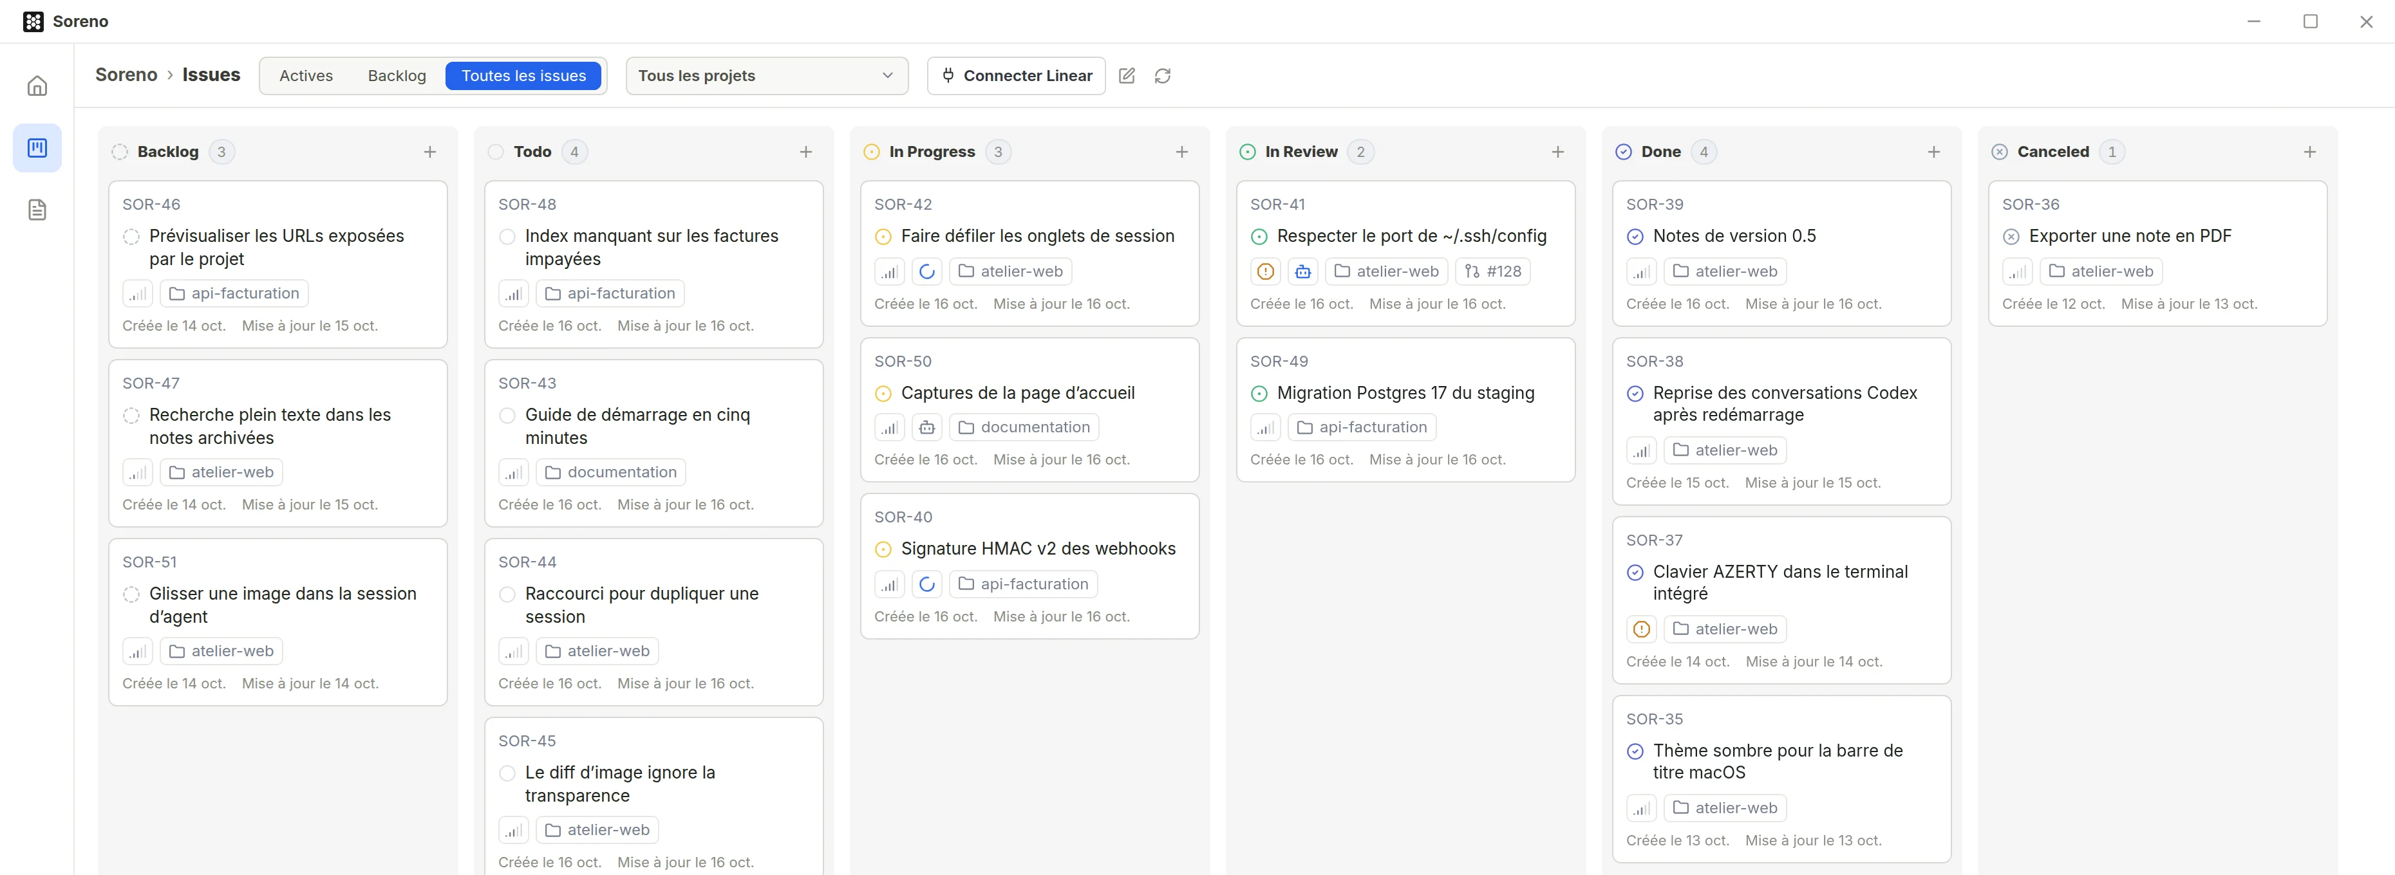Image resolution: width=2395 pixels, height=875 pixels.
Task: Open card Reprise des conversations Codex
Action: point(1781,421)
